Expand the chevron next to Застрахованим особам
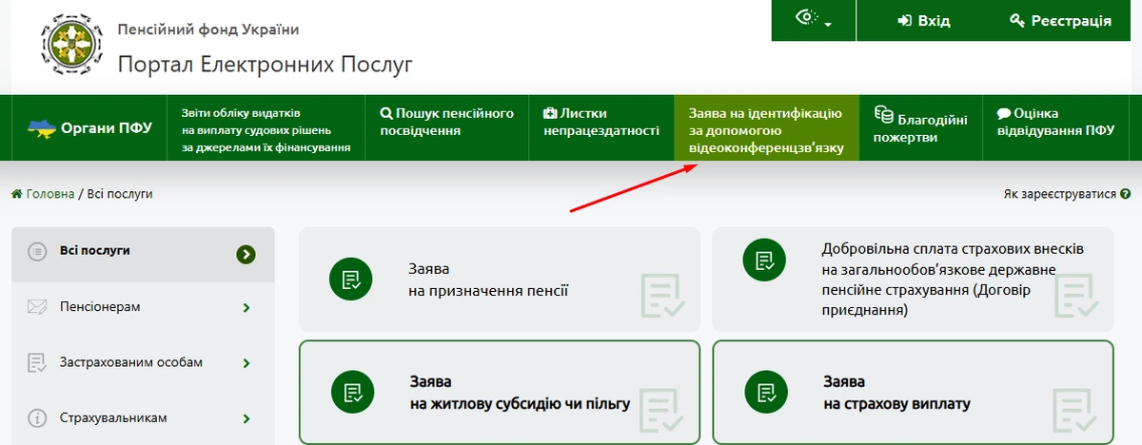The image size is (1142, 445). (246, 363)
